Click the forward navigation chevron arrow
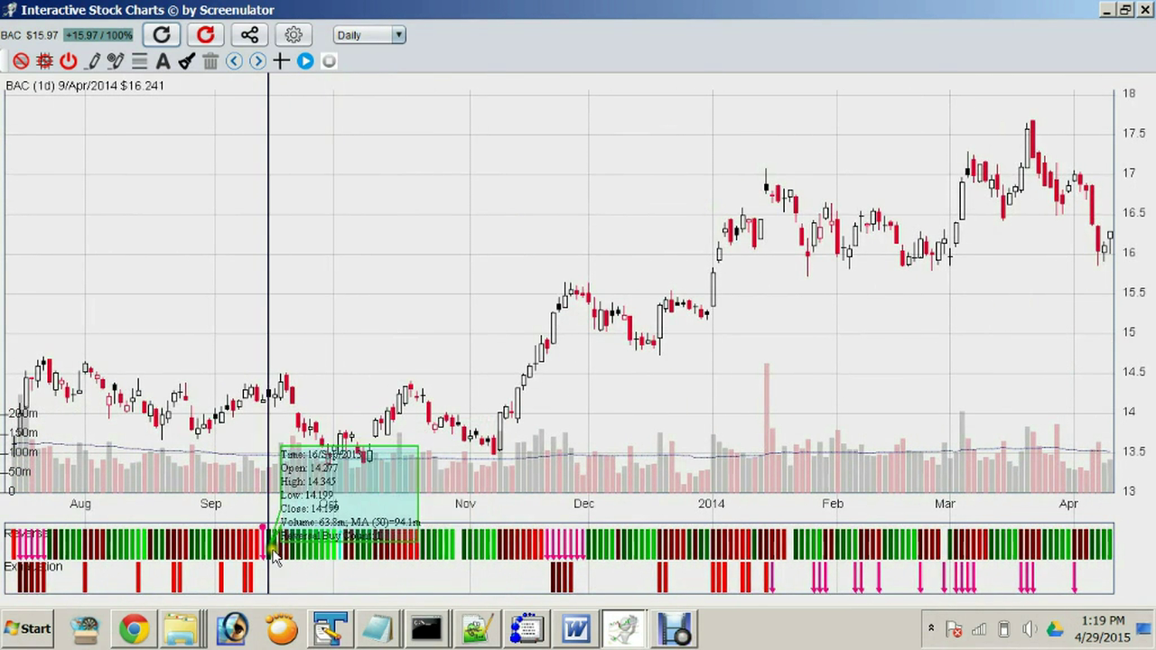This screenshot has width=1156, height=650. coord(257,60)
